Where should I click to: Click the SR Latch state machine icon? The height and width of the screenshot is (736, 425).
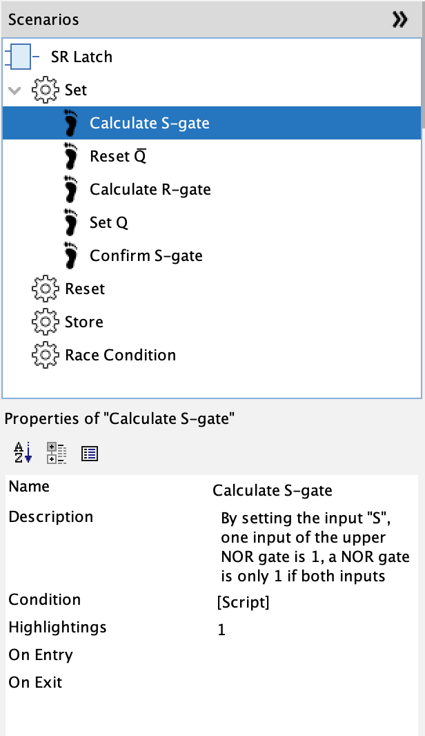(x=21, y=57)
